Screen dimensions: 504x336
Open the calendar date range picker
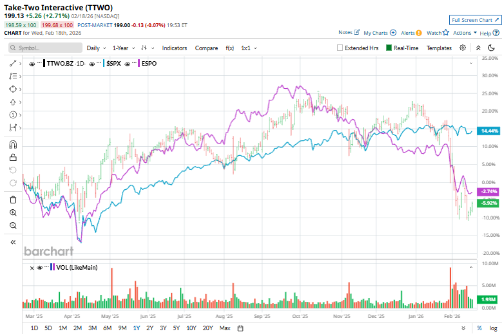point(240,328)
